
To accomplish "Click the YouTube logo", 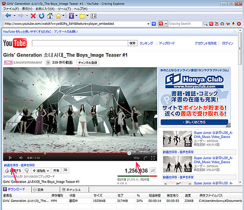I will click(x=15, y=43).
